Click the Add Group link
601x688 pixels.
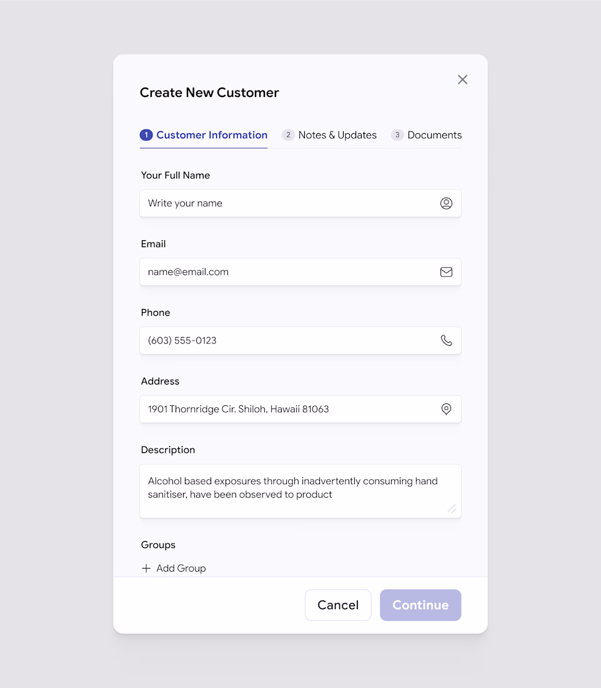[181, 568]
